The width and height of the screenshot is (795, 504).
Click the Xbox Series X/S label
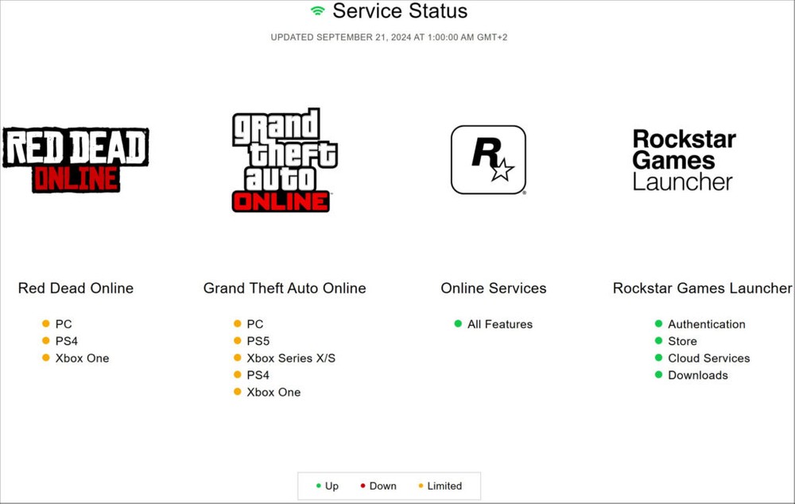coord(291,358)
